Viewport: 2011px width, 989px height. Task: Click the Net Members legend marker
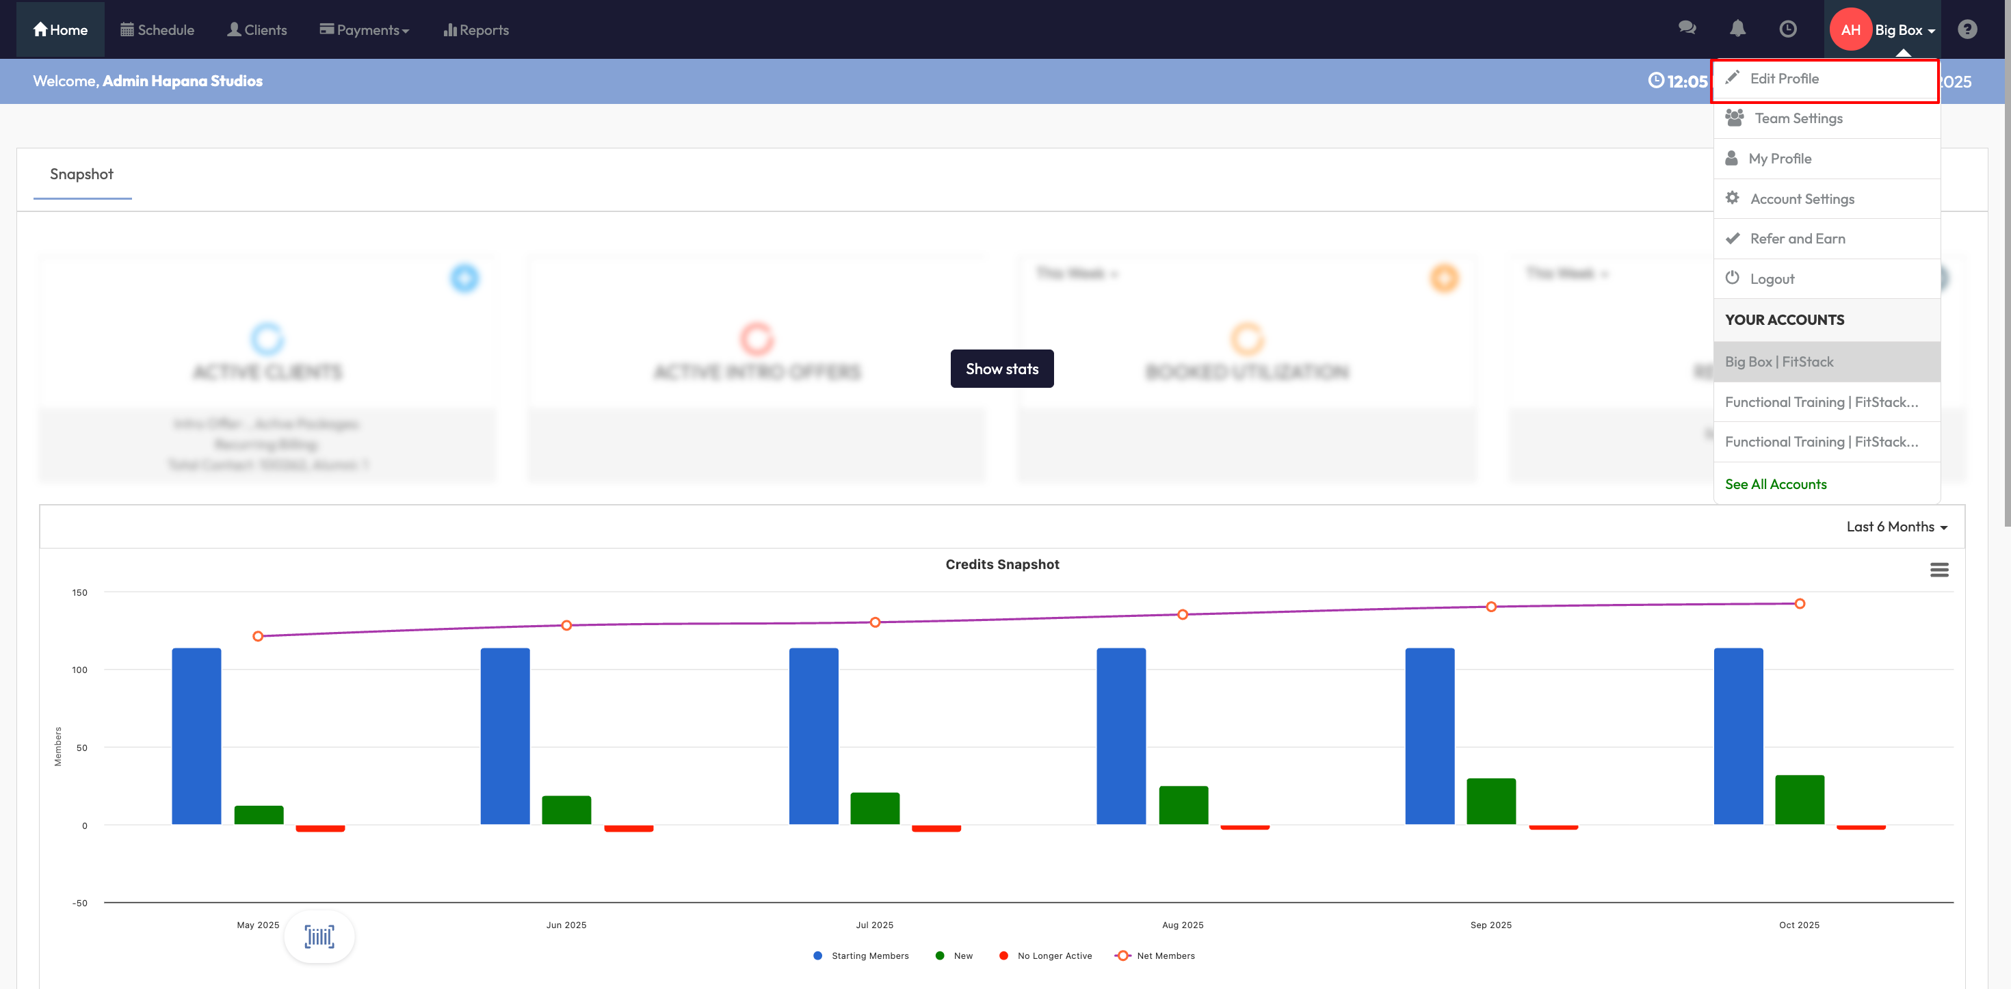point(1122,955)
